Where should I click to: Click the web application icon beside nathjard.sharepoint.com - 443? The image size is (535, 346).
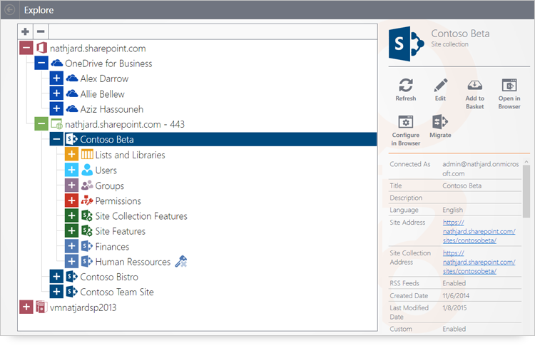(x=56, y=124)
